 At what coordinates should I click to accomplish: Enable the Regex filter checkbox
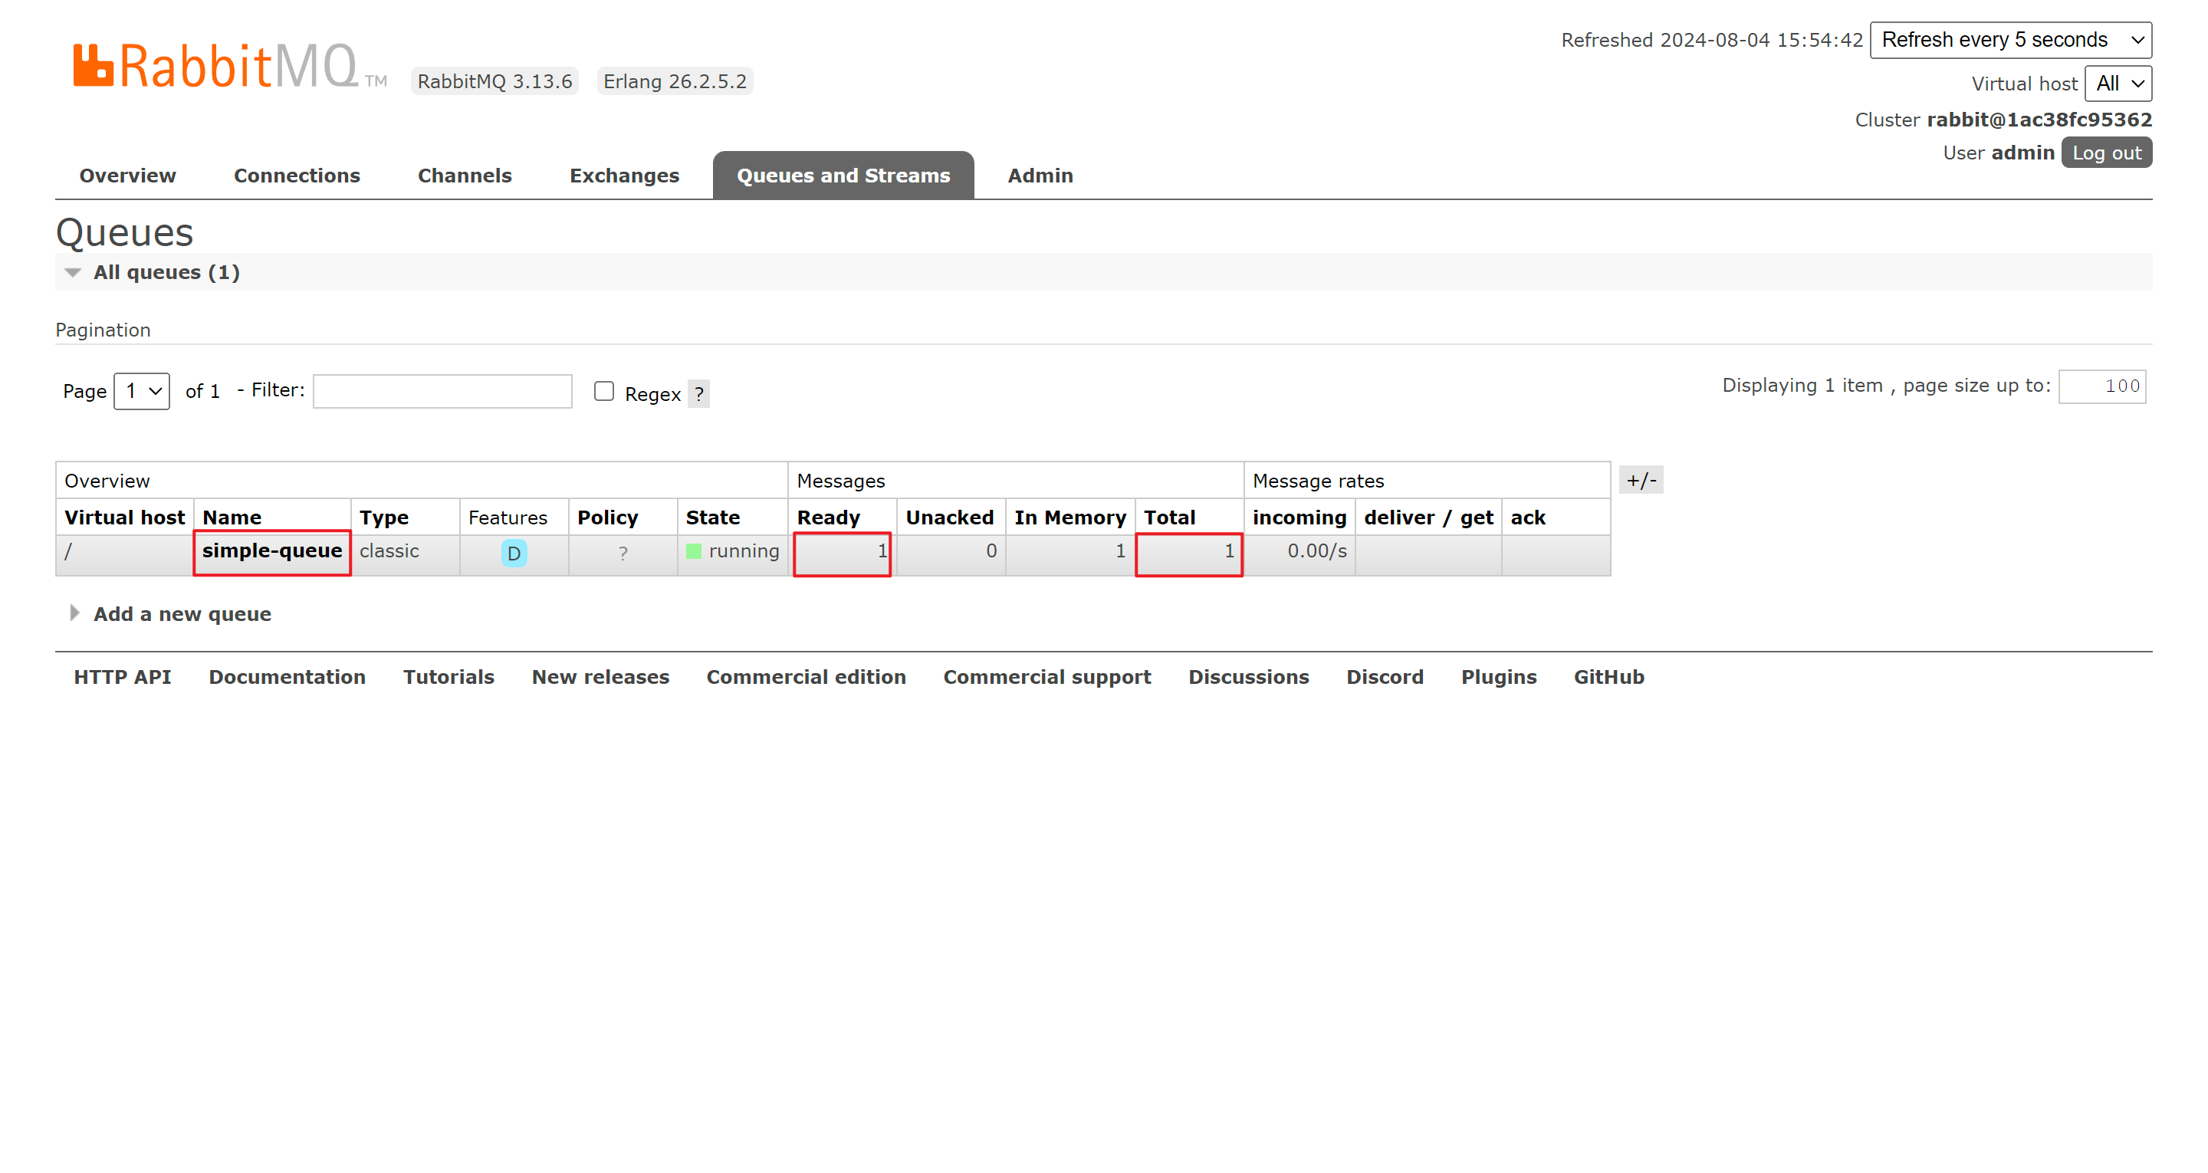(604, 391)
